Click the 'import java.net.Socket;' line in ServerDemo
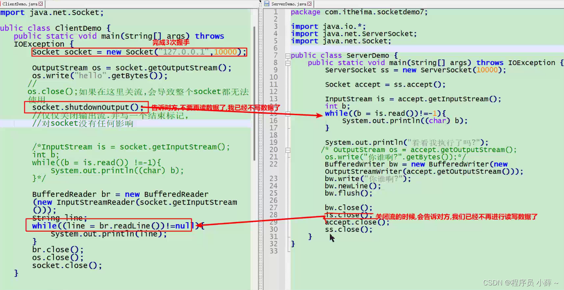Screen dimensions: 564x290 pyautogui.click(x=341, y=41)
